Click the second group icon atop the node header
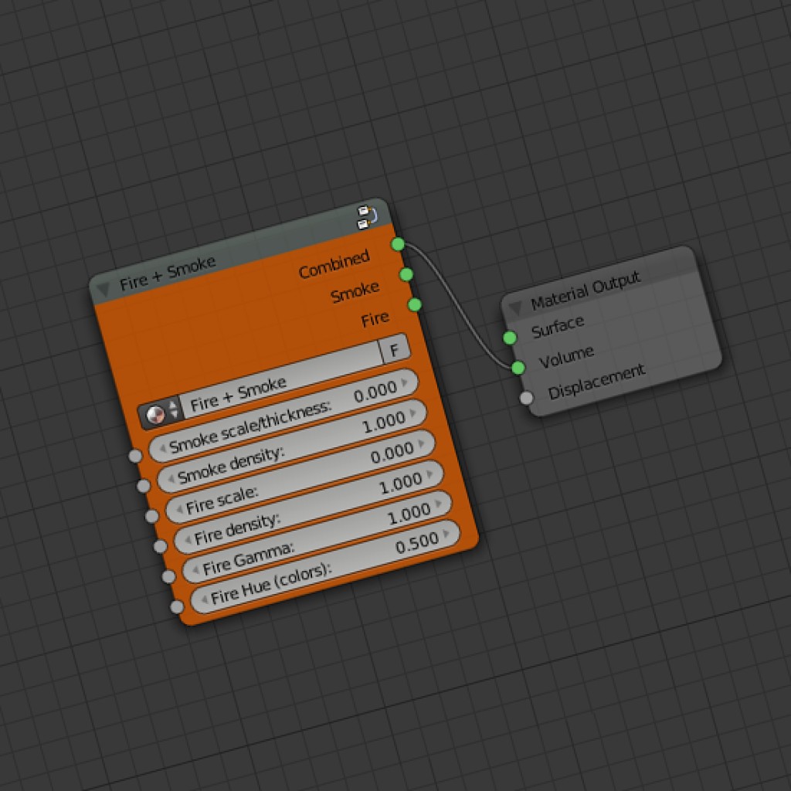This screenshot has height=791, width=791. [363, 225]
